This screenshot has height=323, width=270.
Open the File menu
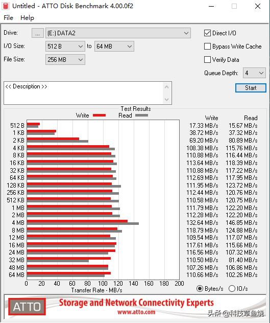[x=8, y=18]
